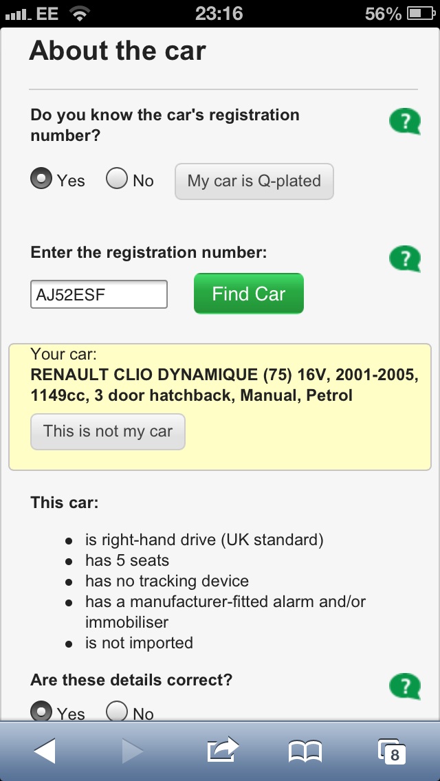Viewport: 440px width, 781px height.
Task: Choose Yes for details correct
Action: tap(42, 711)
